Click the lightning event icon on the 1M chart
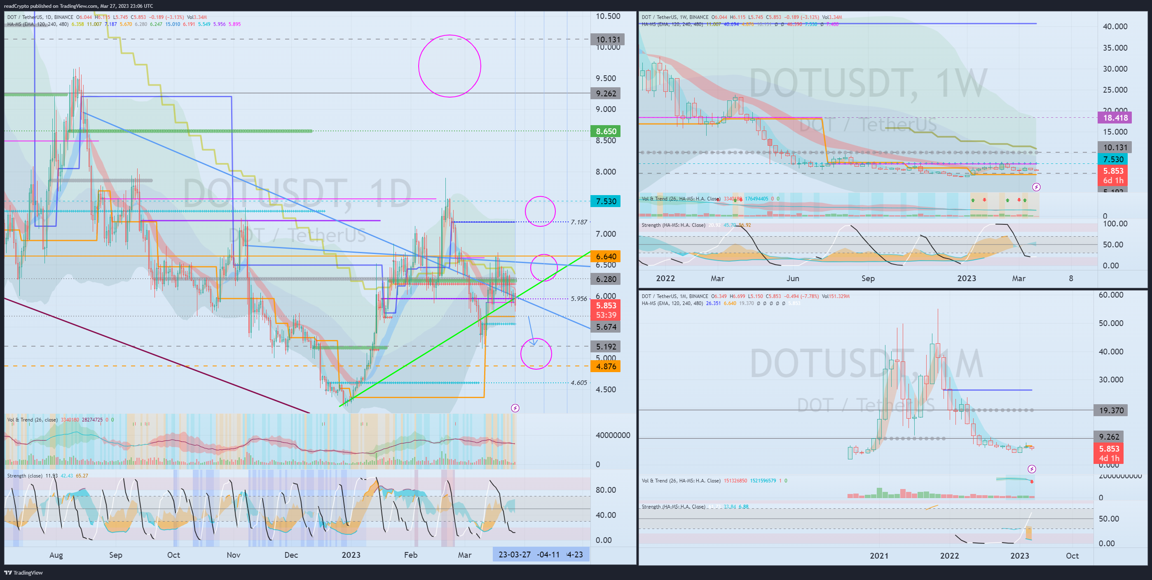The width and height of the screenshot is (1152, 580). 1032,469
